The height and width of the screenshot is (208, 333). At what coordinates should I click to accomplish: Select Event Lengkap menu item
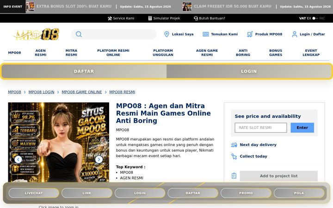pyautogui.click(x=311, y=53)
